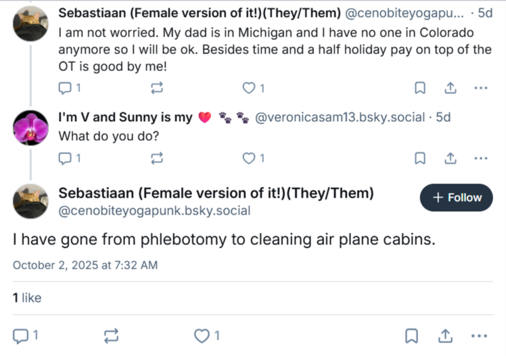Share the 'What do you do?' post

coord(450,158)
